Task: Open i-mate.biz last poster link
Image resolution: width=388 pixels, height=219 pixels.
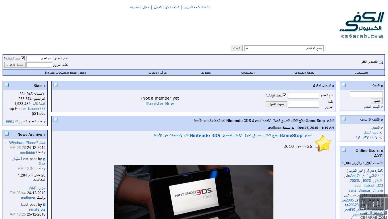Action: pyautogui.click(x=37, y=210)
